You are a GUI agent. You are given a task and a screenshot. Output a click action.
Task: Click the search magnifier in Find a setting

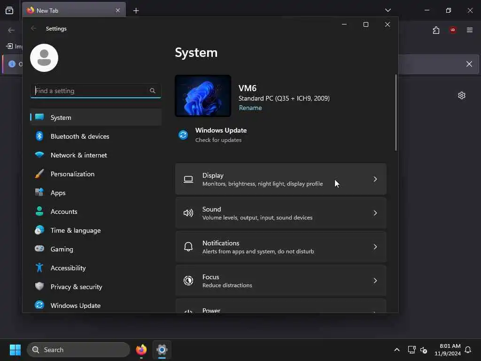[153, 91]
